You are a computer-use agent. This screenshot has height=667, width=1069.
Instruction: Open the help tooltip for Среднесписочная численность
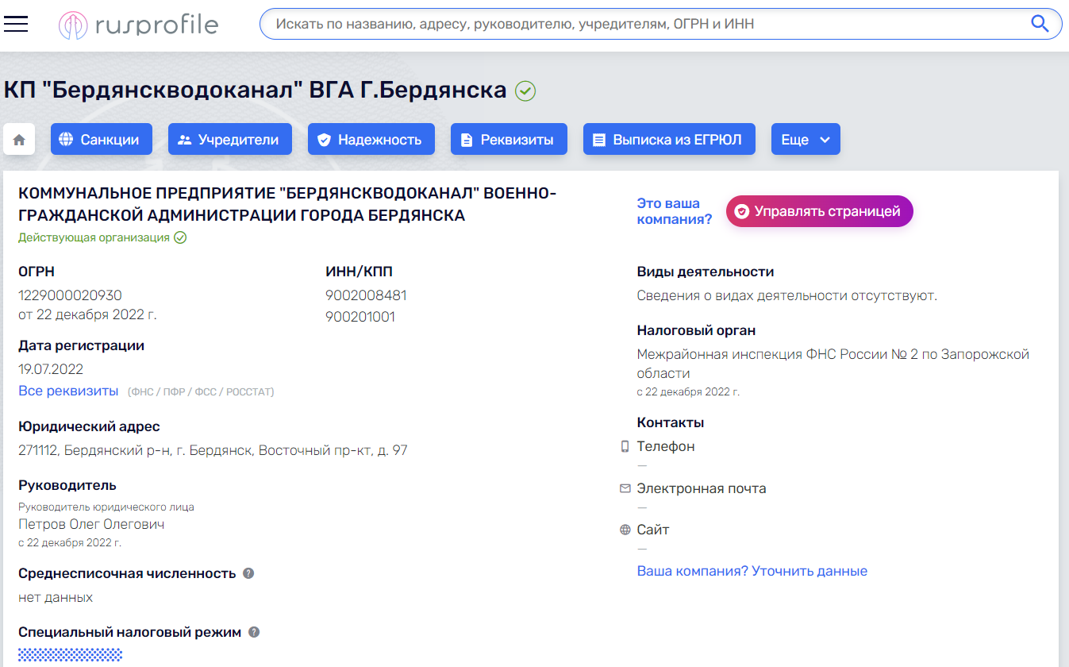(x=247, y=572)
